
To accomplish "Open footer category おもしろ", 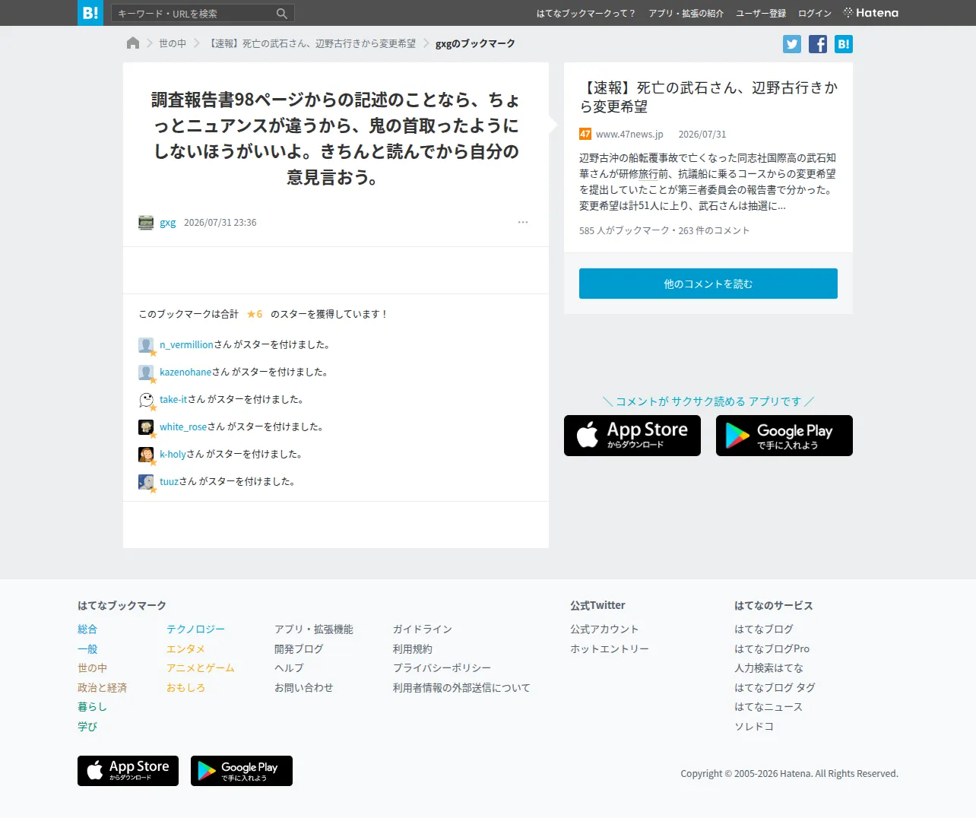I will point(185,688).
